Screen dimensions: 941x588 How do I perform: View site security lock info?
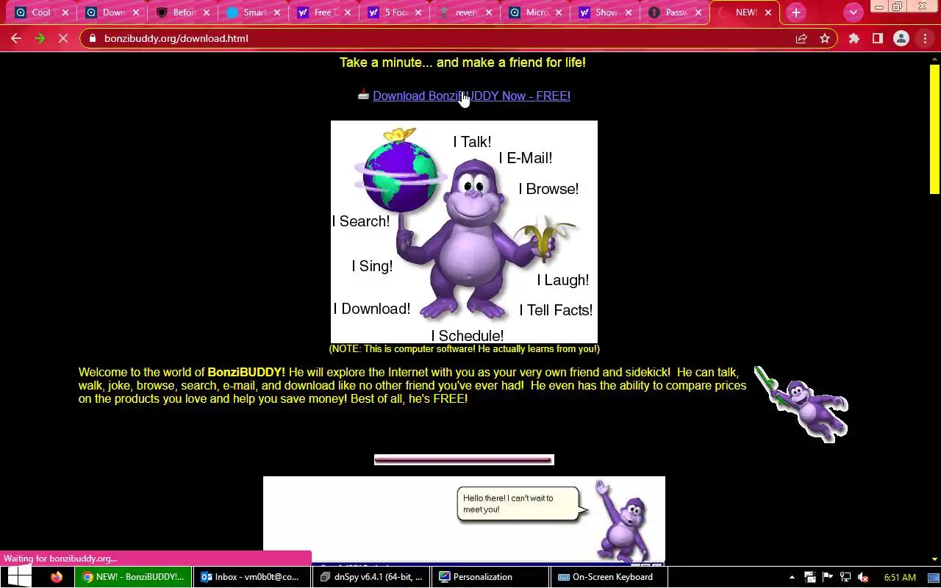[x=93, y=38]
